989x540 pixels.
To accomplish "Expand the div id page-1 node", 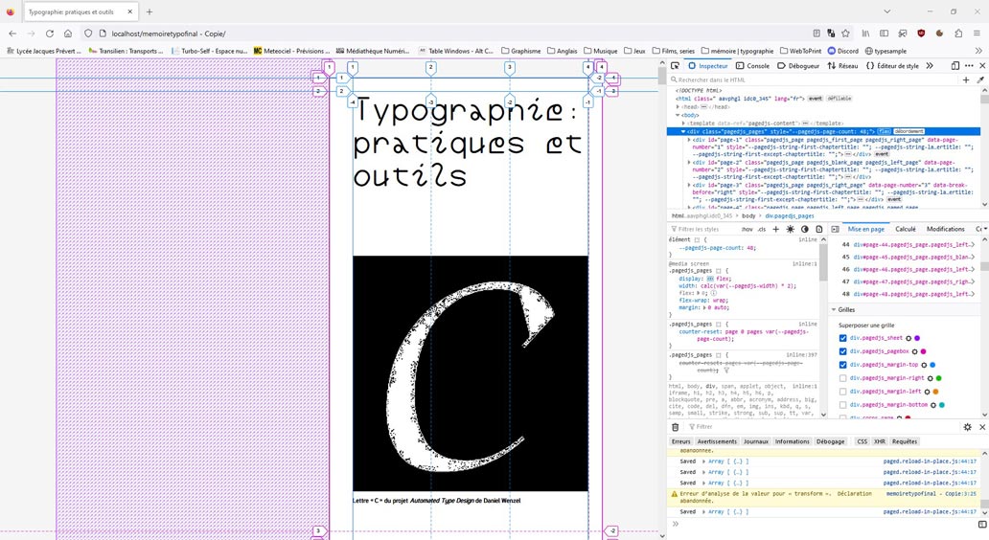I will (689, 140).
